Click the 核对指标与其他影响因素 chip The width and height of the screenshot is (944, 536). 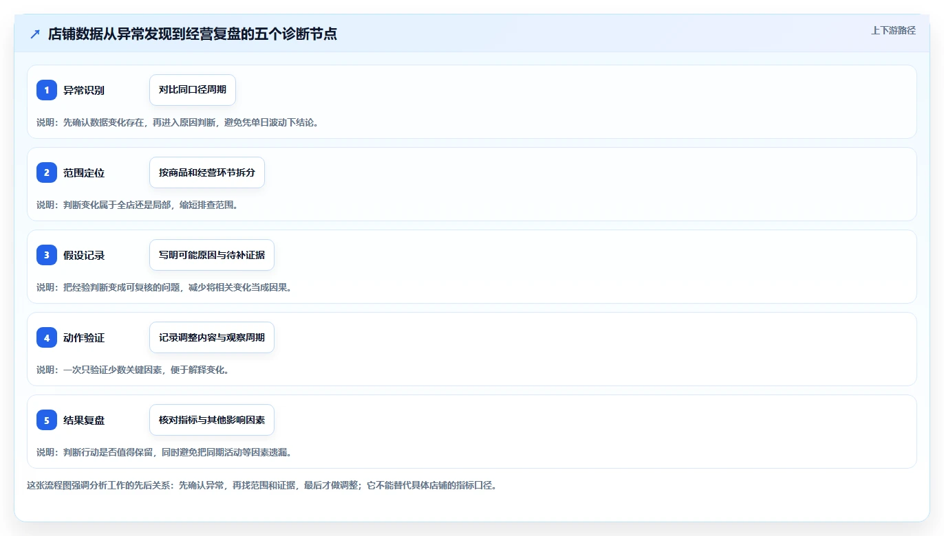click(x=212, y=420)
